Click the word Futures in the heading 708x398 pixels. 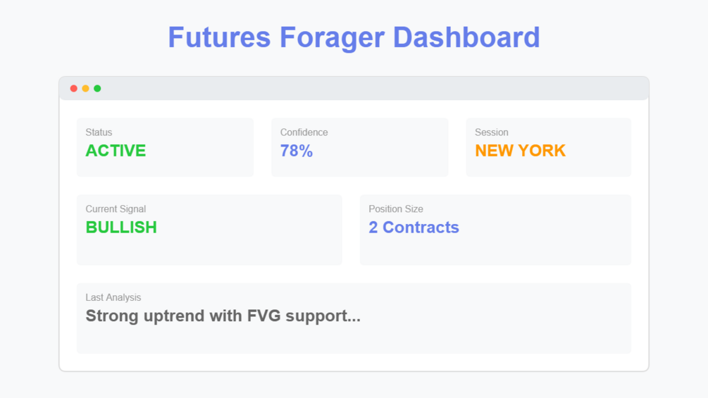218,37
